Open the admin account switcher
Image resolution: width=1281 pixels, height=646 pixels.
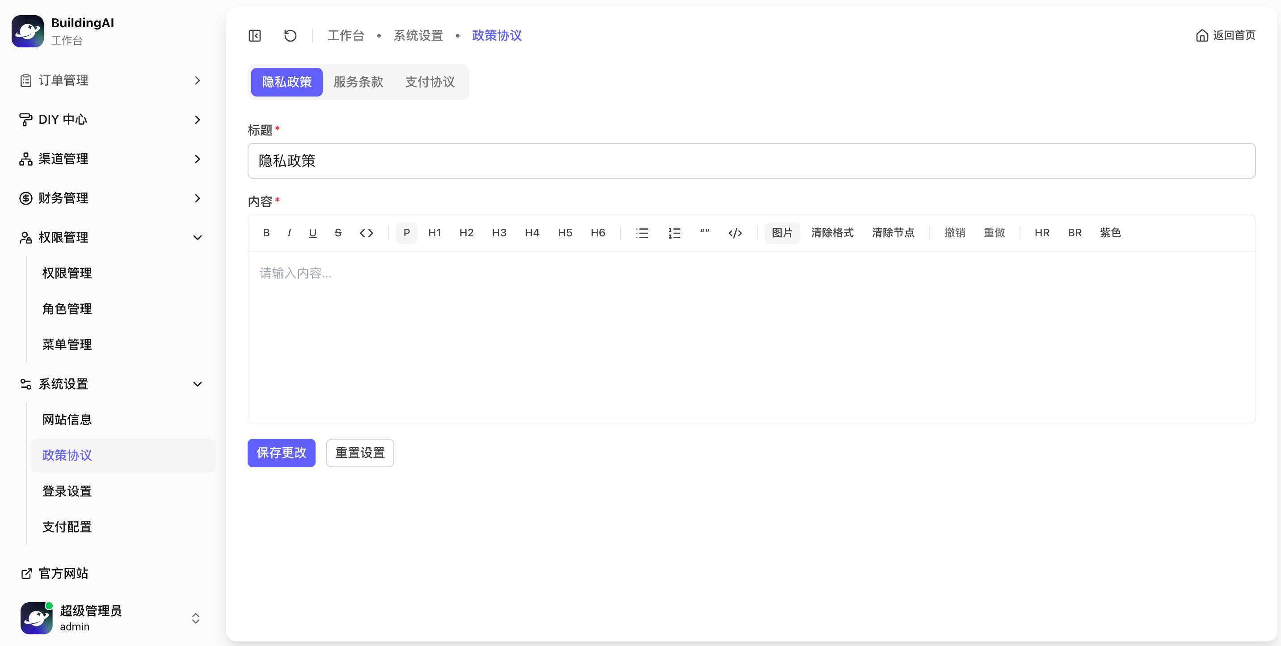point(195,618)
